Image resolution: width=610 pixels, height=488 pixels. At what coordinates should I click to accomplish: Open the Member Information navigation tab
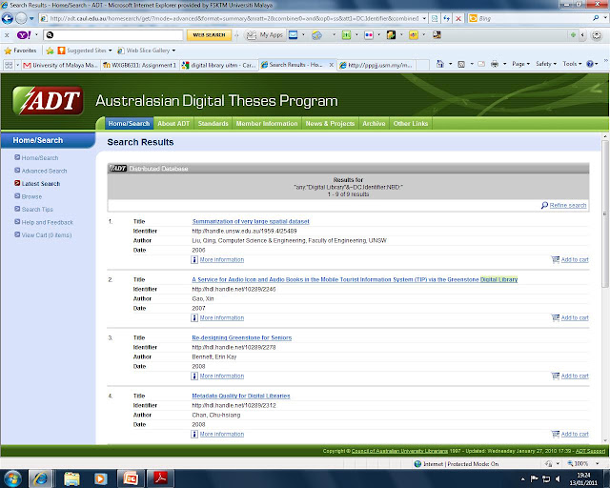[x=267, y=123]
